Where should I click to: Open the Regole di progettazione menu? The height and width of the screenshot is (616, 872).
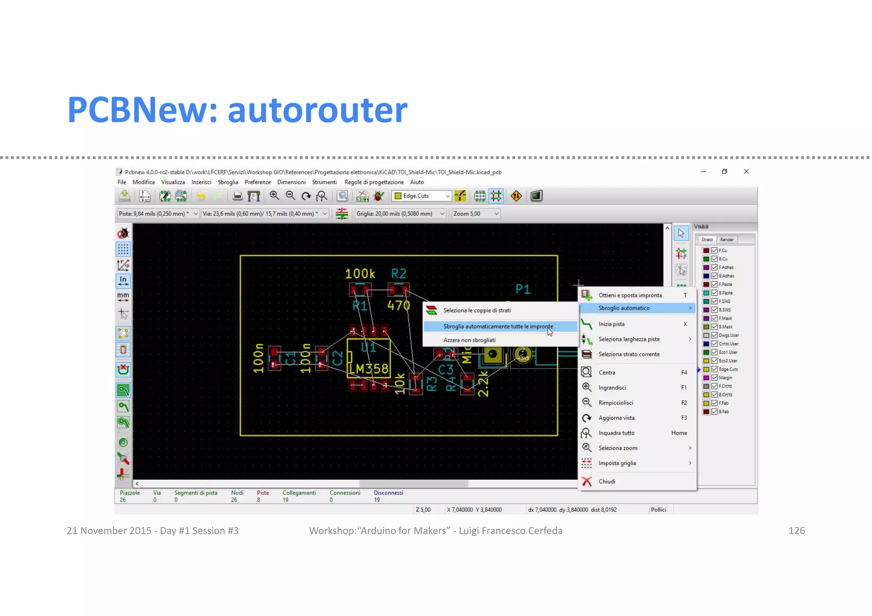click(x=374, y=182)
